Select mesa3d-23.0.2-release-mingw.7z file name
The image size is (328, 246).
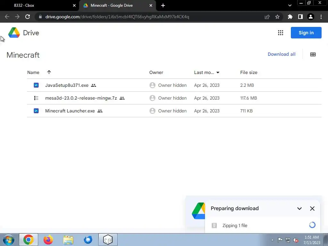click(x=81, y=98)
